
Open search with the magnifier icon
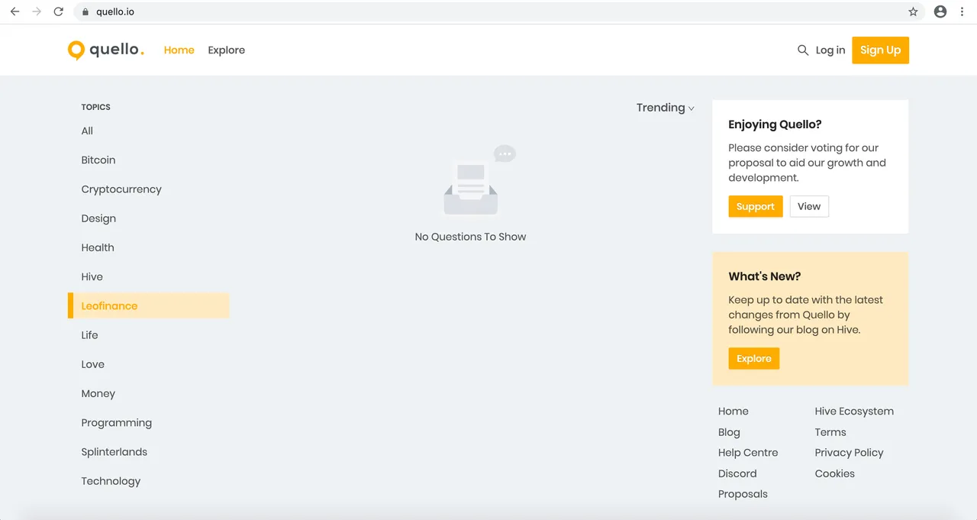[x=803, y=50]
